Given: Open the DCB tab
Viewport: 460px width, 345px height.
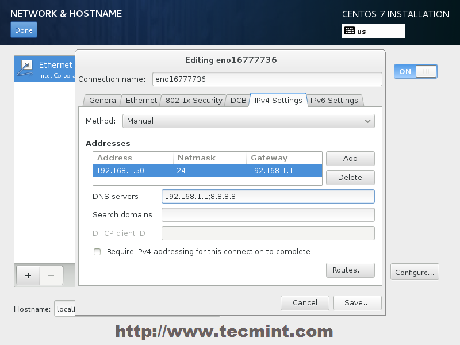Looking at the screenshot, I should coord(238,100).
